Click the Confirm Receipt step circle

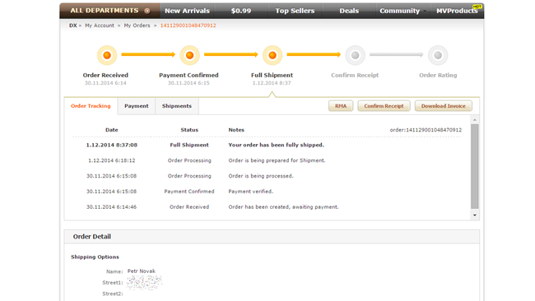pos(356,55)
